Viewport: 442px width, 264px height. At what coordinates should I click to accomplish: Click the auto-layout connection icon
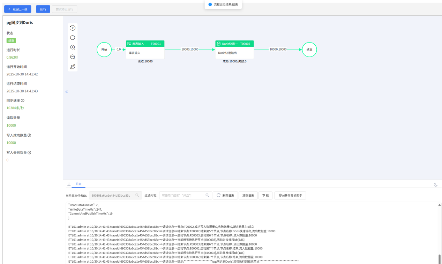pyautogui.click(x=73, y=67)
